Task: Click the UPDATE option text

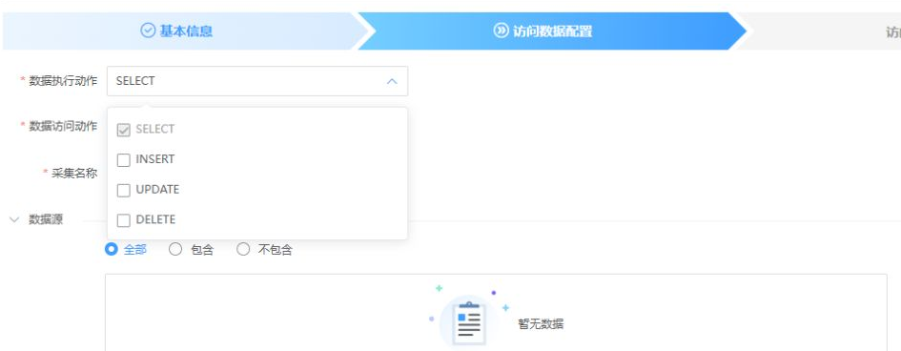Action: coord(157,190)
